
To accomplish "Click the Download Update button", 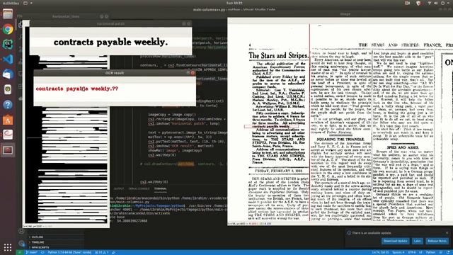I will [x=395, y=241].
